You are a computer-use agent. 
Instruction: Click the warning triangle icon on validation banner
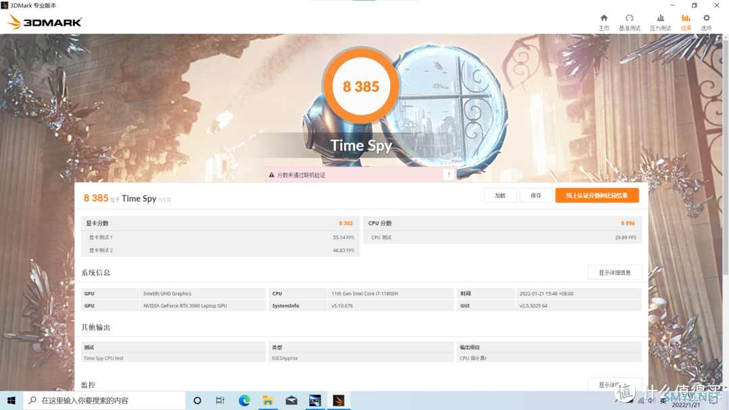(271, 175)
